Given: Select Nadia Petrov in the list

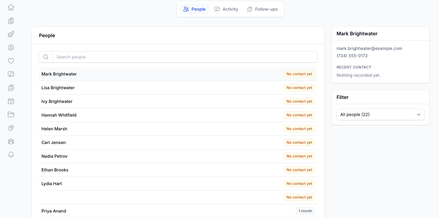Looking at the screenshot, I should pyautogui.click(x=178, y=156).
